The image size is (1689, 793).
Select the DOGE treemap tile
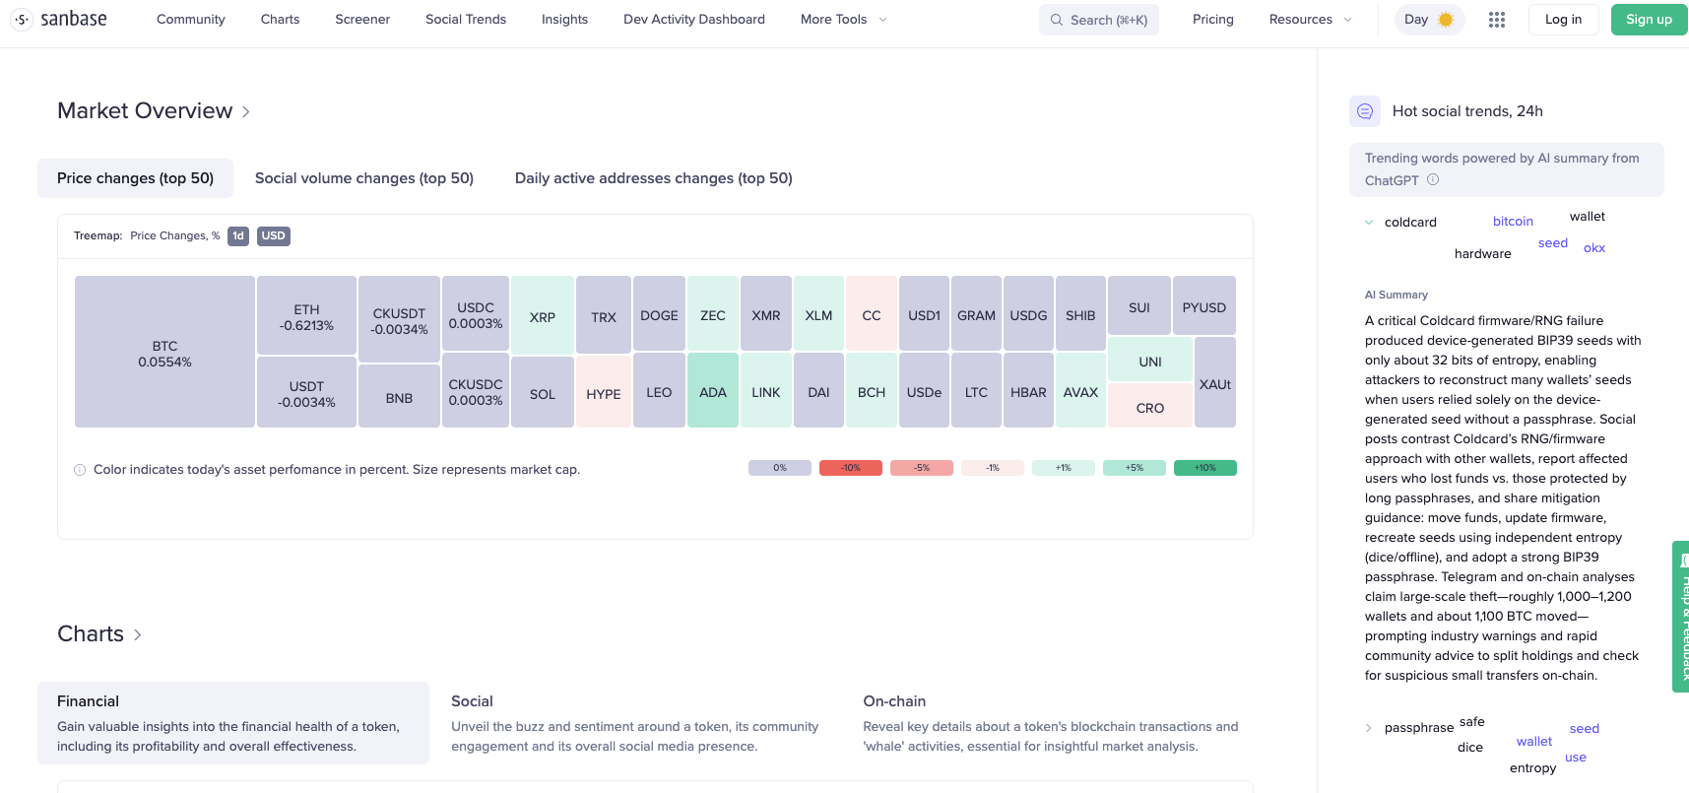pos(659,313)
